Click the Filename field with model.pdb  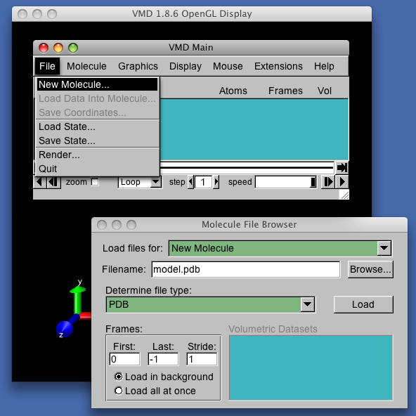click(246, 269)
